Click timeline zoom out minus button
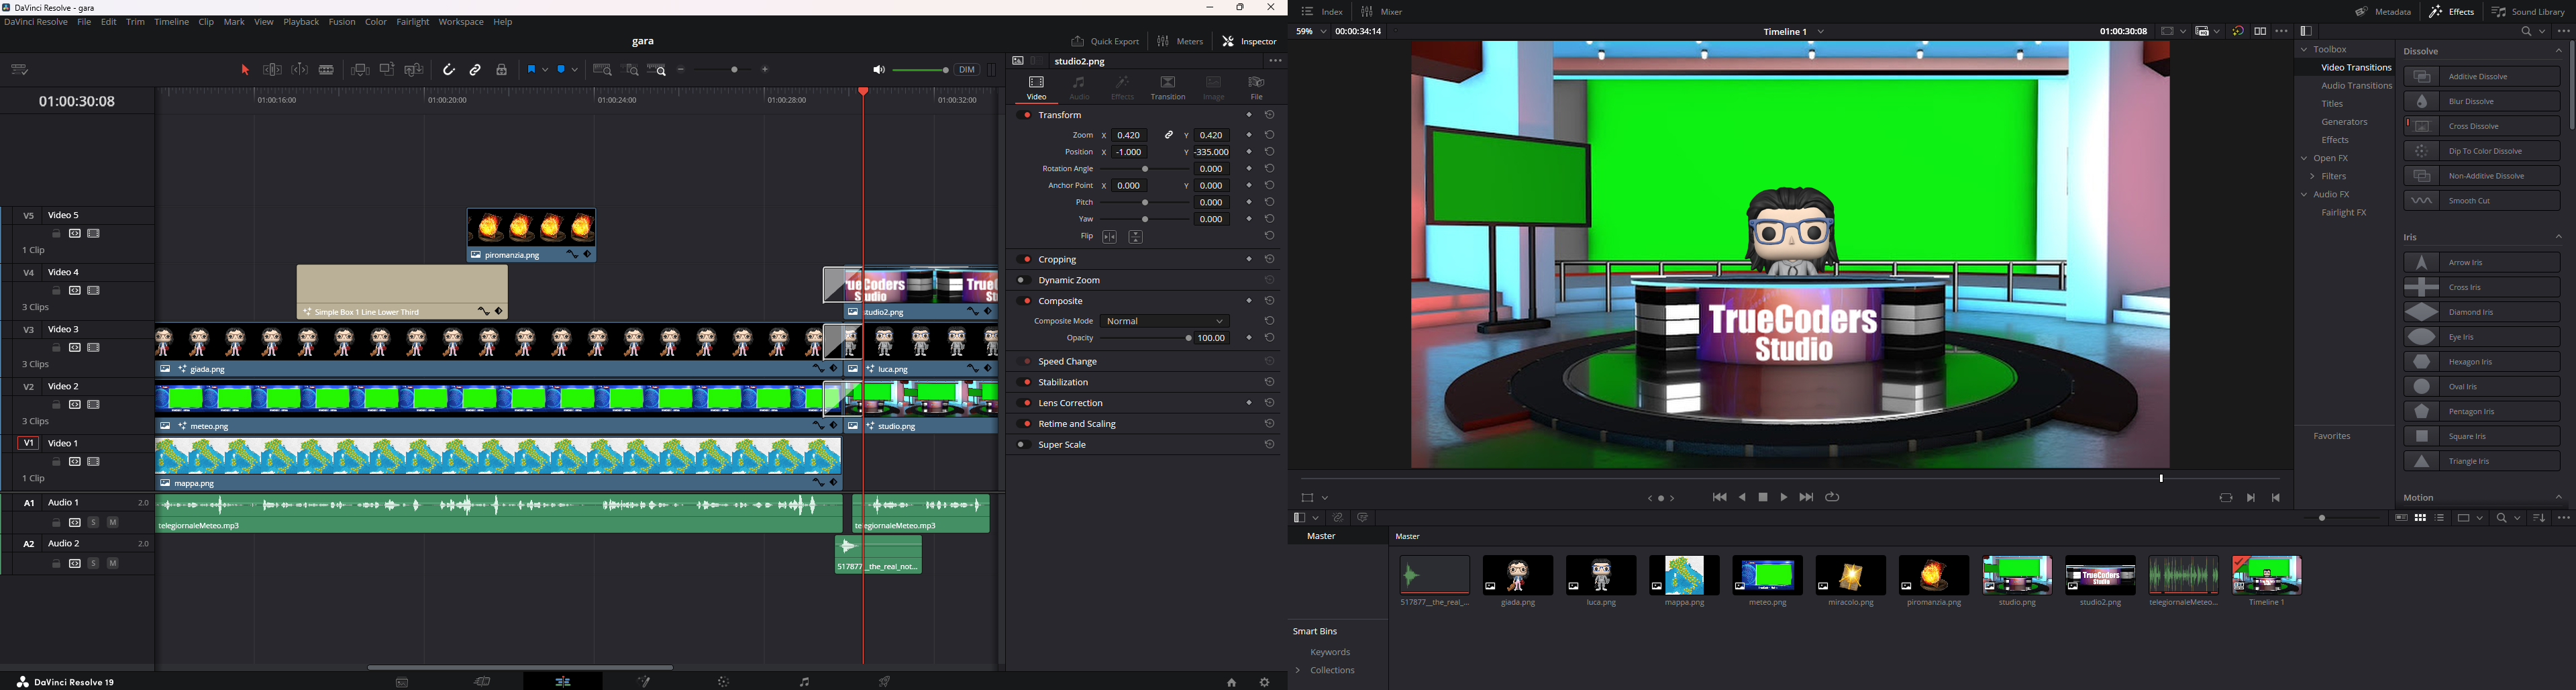 click(682, 70)
